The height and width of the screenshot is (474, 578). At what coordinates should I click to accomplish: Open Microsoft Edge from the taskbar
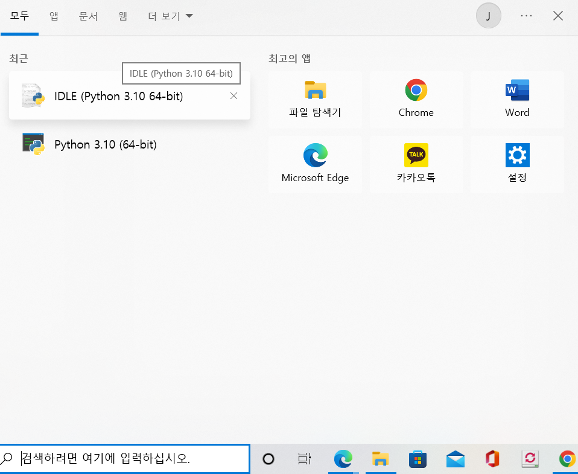click(343, 459)
